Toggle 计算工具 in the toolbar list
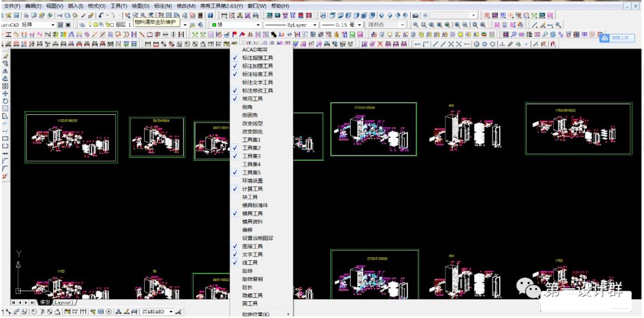 click(261, 189)
